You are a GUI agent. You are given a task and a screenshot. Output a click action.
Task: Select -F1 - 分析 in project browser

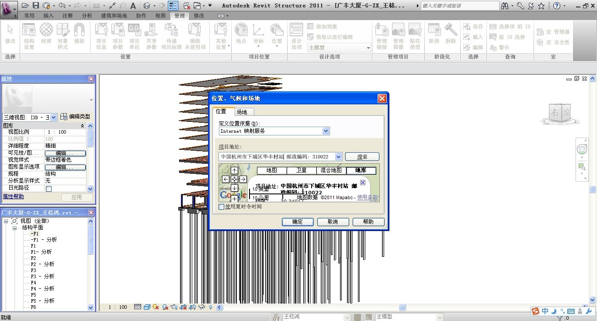pos(44,240)
